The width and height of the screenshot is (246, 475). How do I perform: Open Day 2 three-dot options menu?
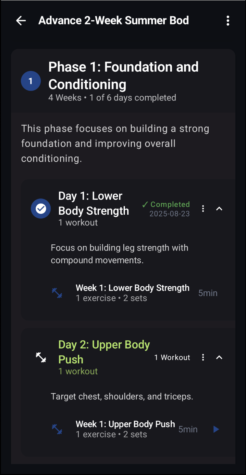[203, 357]
